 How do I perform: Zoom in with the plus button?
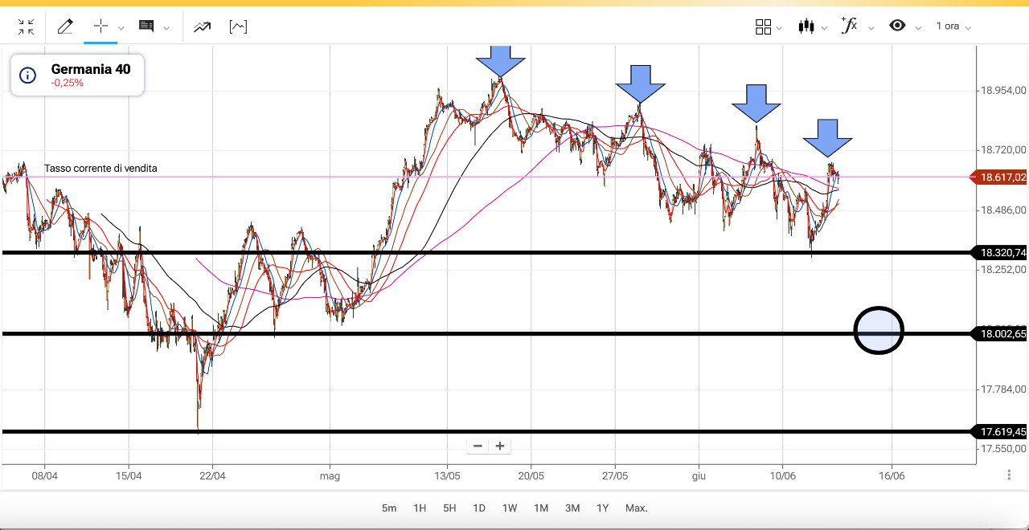coord(499,446)
